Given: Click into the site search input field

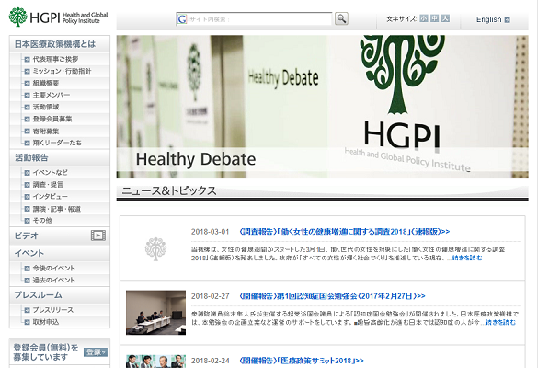Looking at the screenshot, I should click(x=254, y=19).
